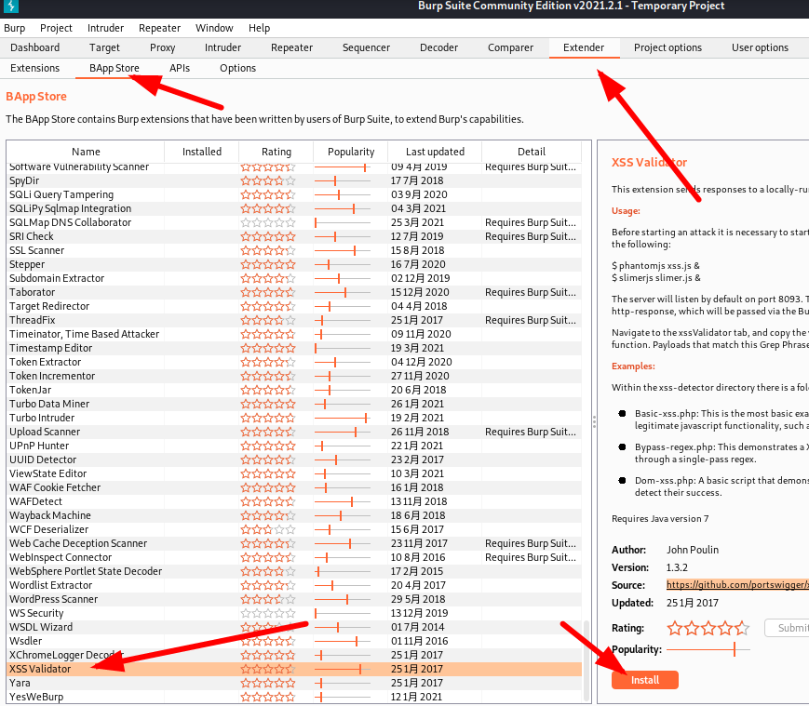Select the XSS Validator row
The height and width of the screenshot is (706, 809).
pyautogui.click(x=294, y=669)
